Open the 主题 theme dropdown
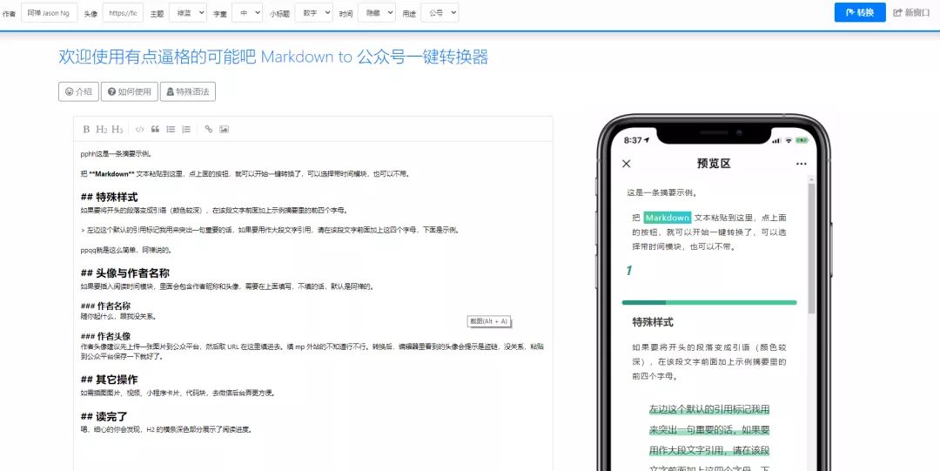Image resolution: width=940 pixels, height=471 pixels. 187,13
